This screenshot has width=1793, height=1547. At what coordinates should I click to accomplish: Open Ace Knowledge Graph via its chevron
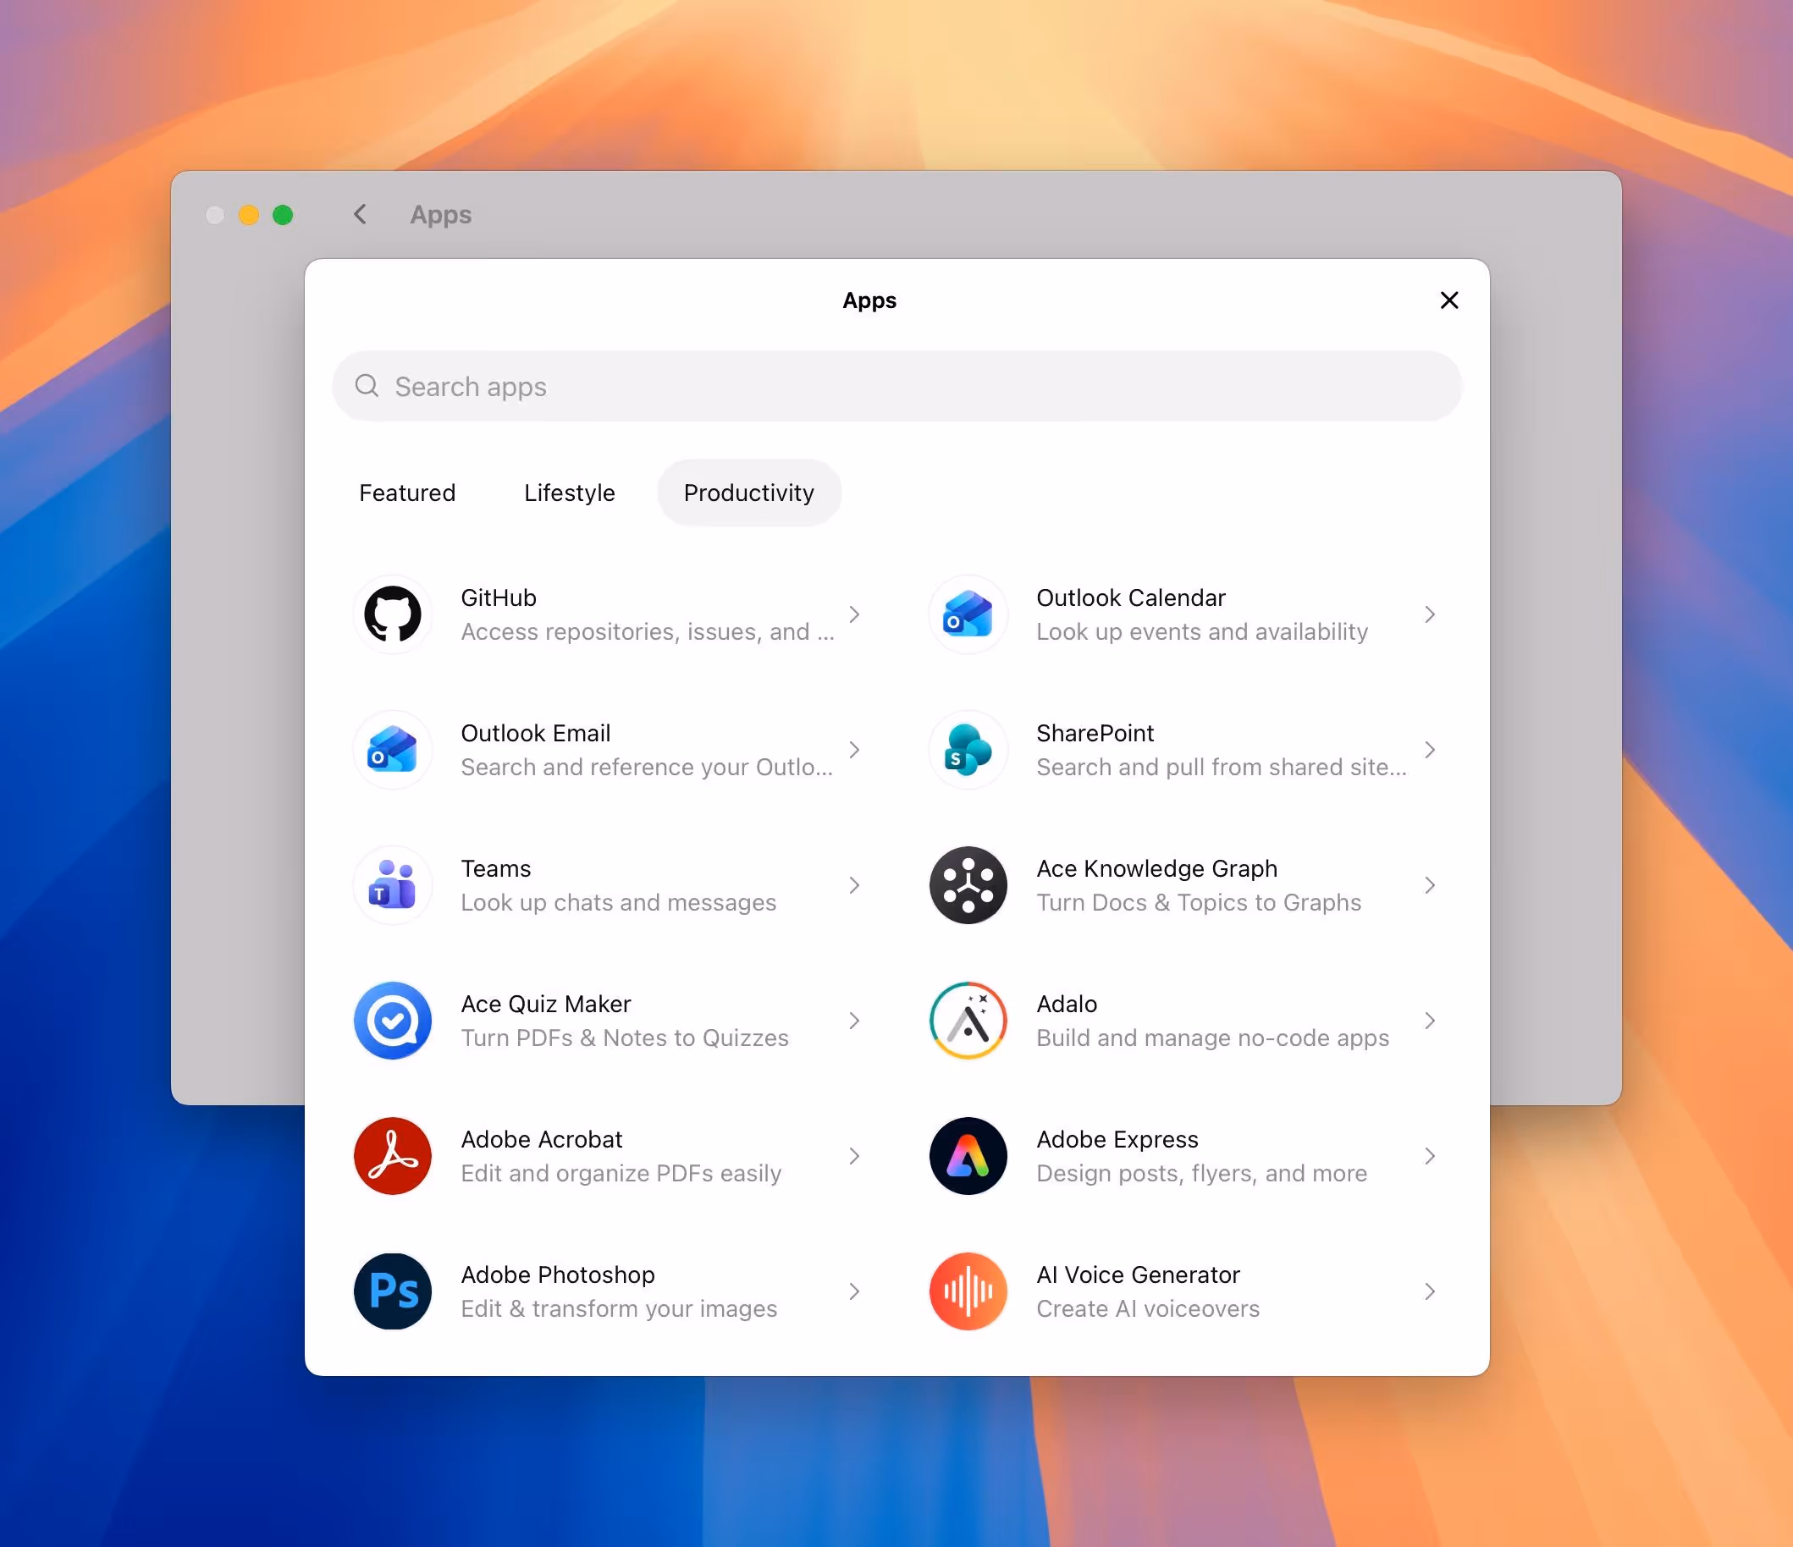[x=1430, y=885]
